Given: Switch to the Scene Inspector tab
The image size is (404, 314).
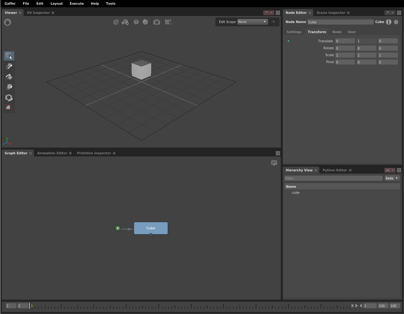Looking at the screenshot, I should coord(330,13).
